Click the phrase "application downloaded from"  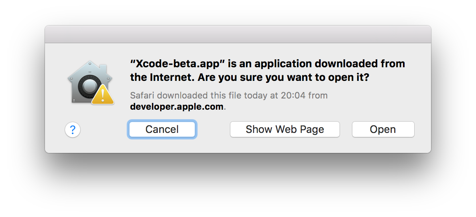point(330,64)
